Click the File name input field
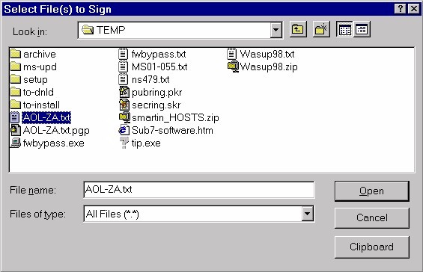The width and height of the screenshot is (423, 272). click(x=199, y=190)
